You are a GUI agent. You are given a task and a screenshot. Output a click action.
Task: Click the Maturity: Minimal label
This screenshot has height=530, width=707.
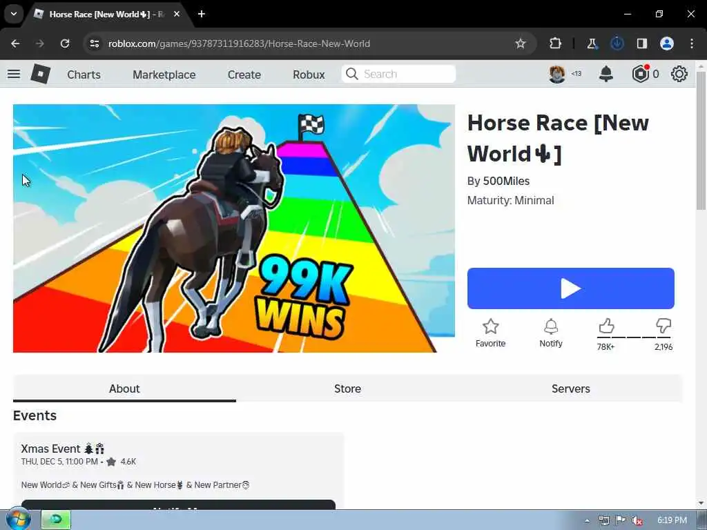point(510,201)
